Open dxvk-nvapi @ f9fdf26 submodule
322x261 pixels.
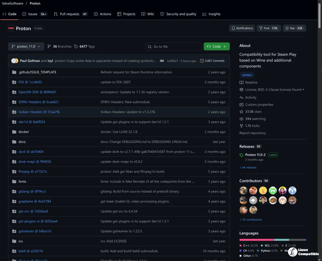(x=35, y=162)
